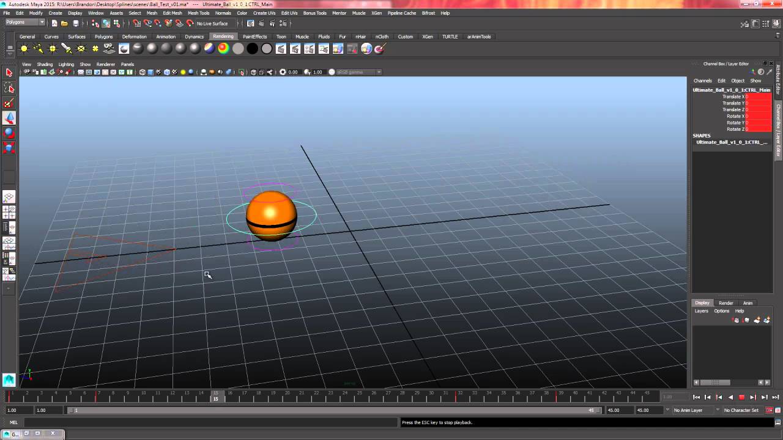
Task: Open the No Anim Layer dropdown
Action: [x=693, y=410]
